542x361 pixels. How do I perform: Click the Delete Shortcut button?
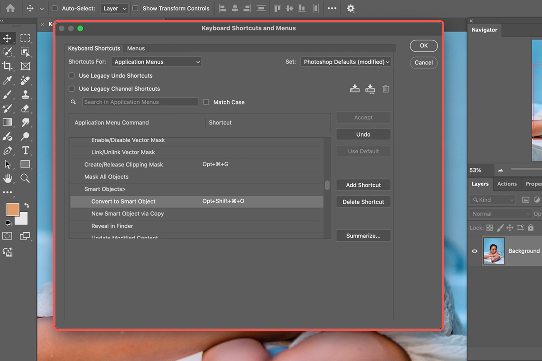(363, 202)
